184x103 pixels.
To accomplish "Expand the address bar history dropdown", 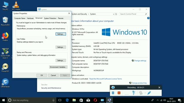I will [114, 14].
